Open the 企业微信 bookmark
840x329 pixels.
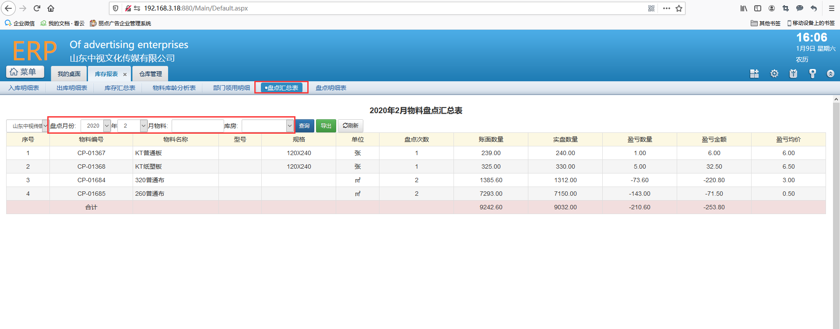click(20, 23)
